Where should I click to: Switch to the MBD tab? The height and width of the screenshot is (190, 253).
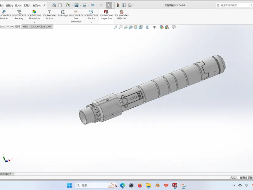point(25,27)
